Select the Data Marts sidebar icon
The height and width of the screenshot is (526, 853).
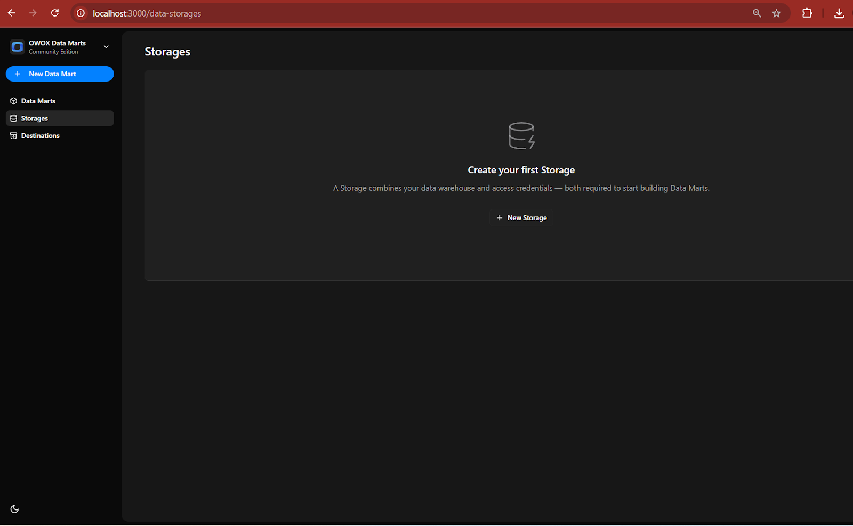tap(13, 101)
